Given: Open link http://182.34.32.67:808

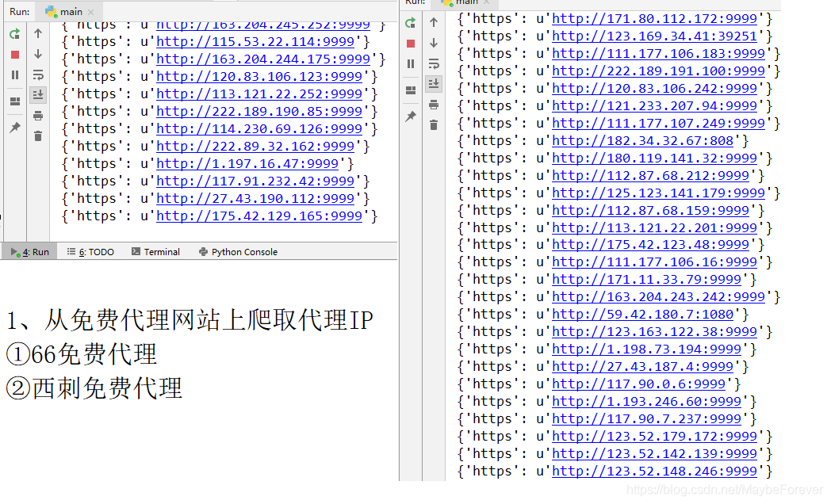Looking at the screenshot, I should [x=643, y=141].
